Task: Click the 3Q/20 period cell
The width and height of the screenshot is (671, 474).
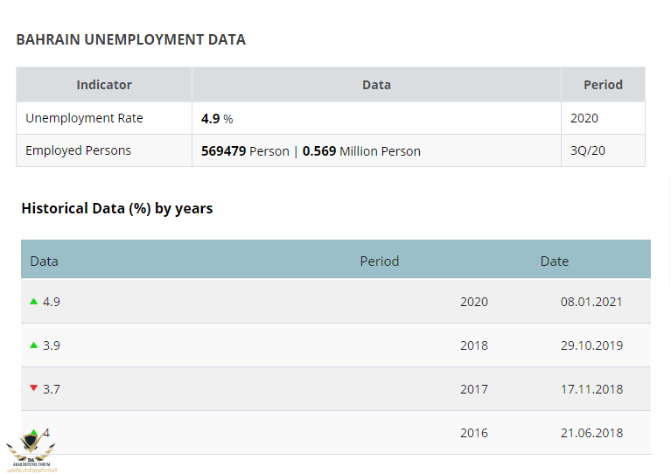Action: coord(587,150)
